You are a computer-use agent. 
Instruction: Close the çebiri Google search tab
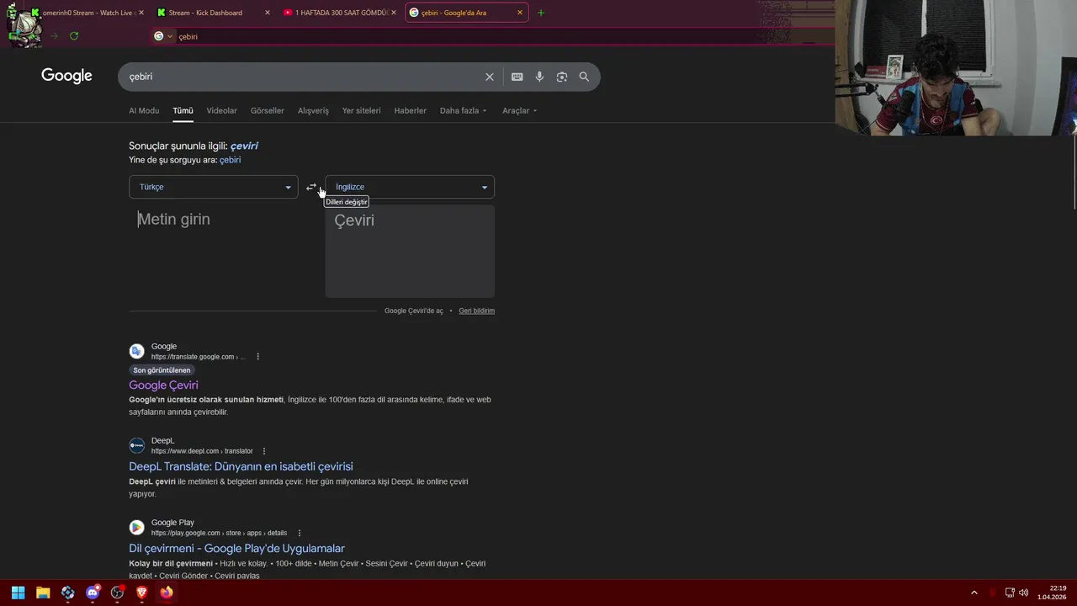click(520, 13)
